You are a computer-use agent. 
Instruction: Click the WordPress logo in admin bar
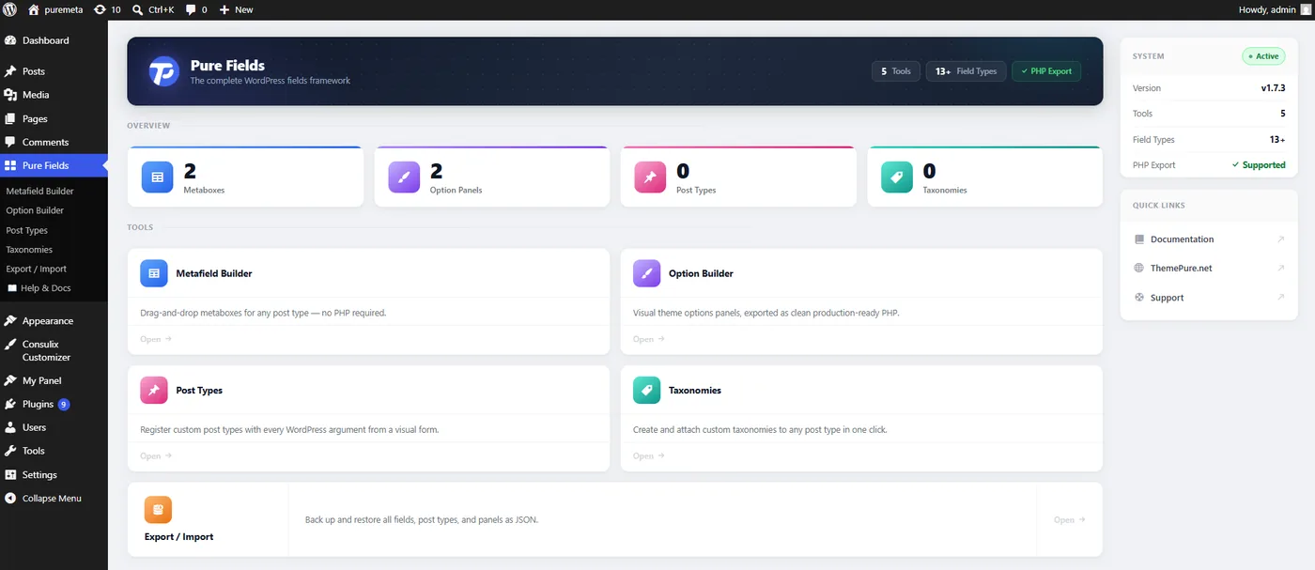pos(9,9)
